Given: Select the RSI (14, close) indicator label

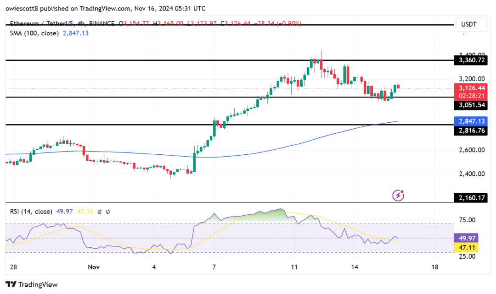Looking at the screenshot, I should pos(32,212).
